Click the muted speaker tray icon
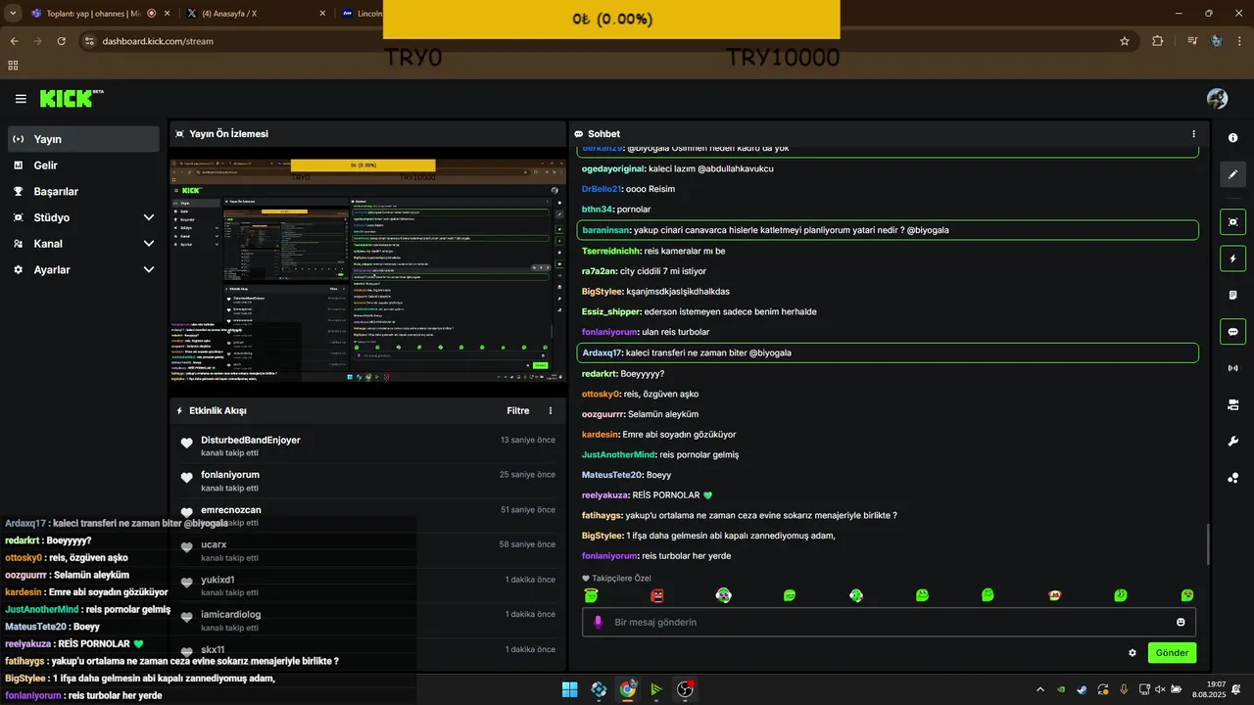This screenshot has height=705, width=1254. [1160, 689]
